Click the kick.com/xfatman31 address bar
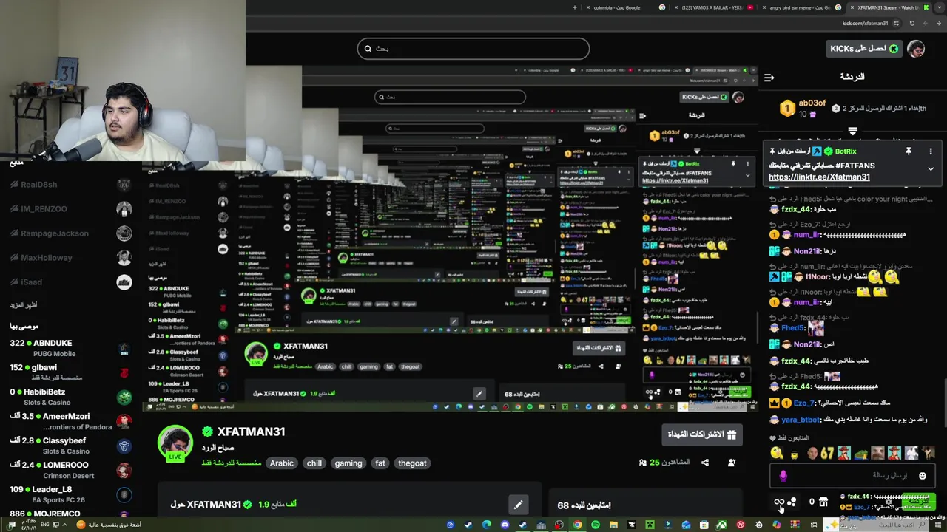This screenshot has width=947, height=532. (x=866, y=23)
